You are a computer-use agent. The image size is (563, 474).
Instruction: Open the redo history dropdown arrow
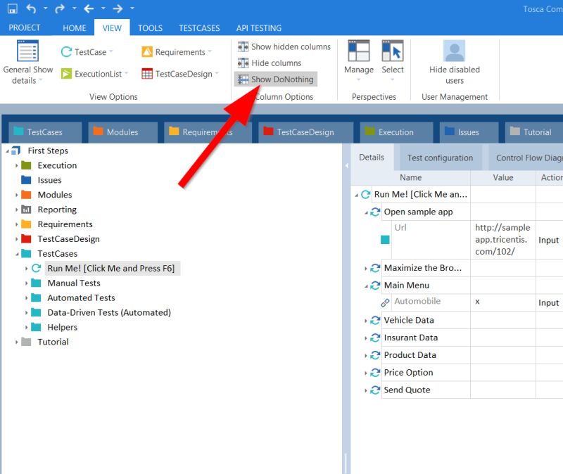[x=74, y=8]
